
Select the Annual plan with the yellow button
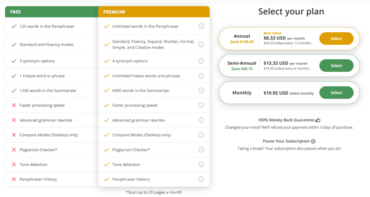click(336, 39)
